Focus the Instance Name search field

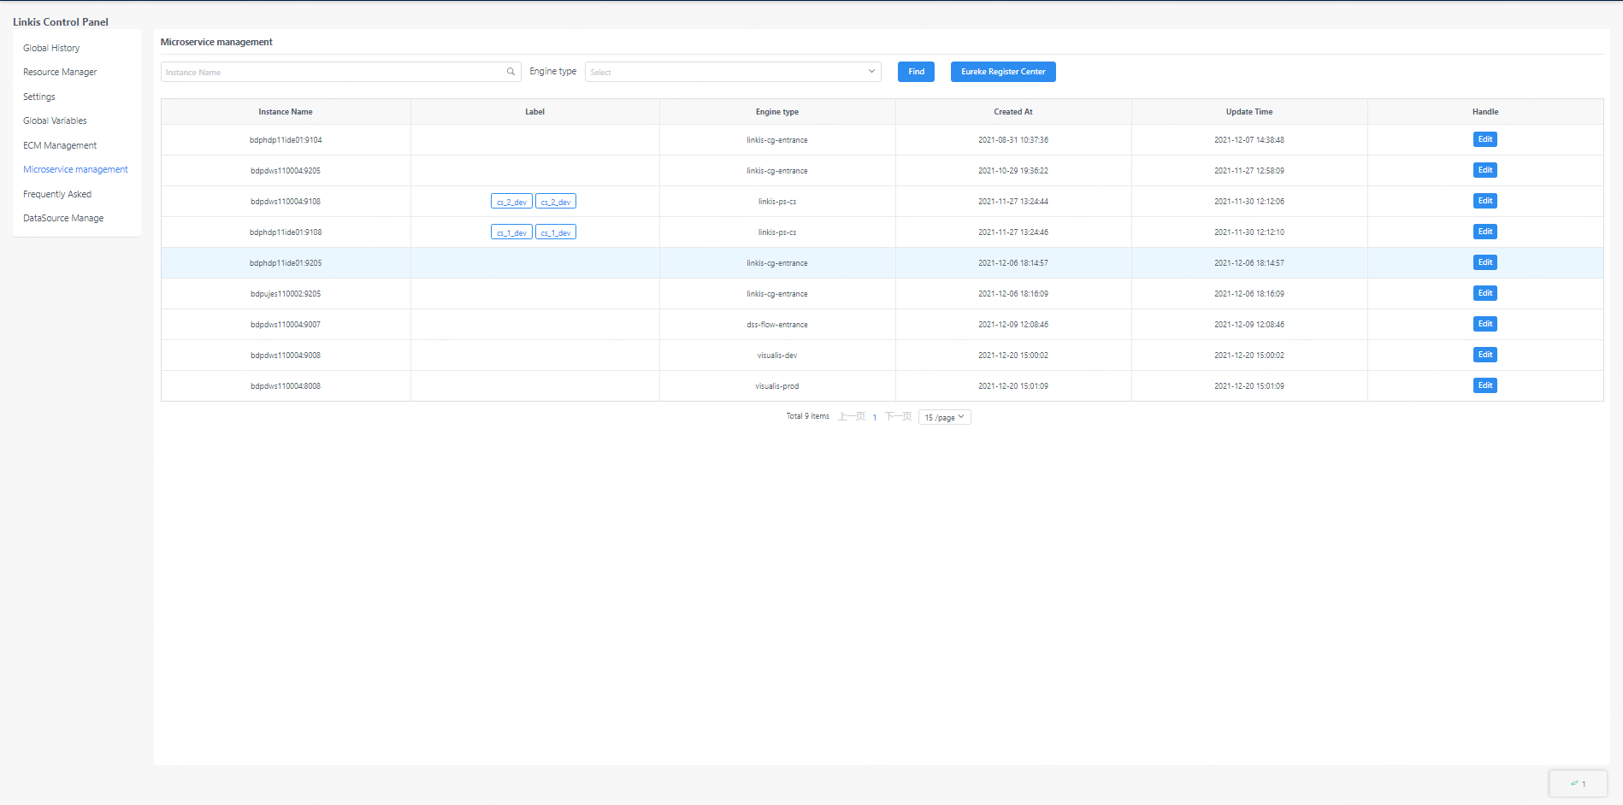[333, 72]
